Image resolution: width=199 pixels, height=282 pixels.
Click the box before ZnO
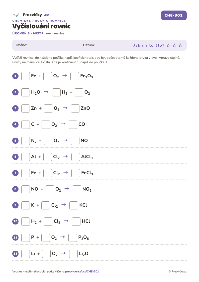(x=75, y=108)
